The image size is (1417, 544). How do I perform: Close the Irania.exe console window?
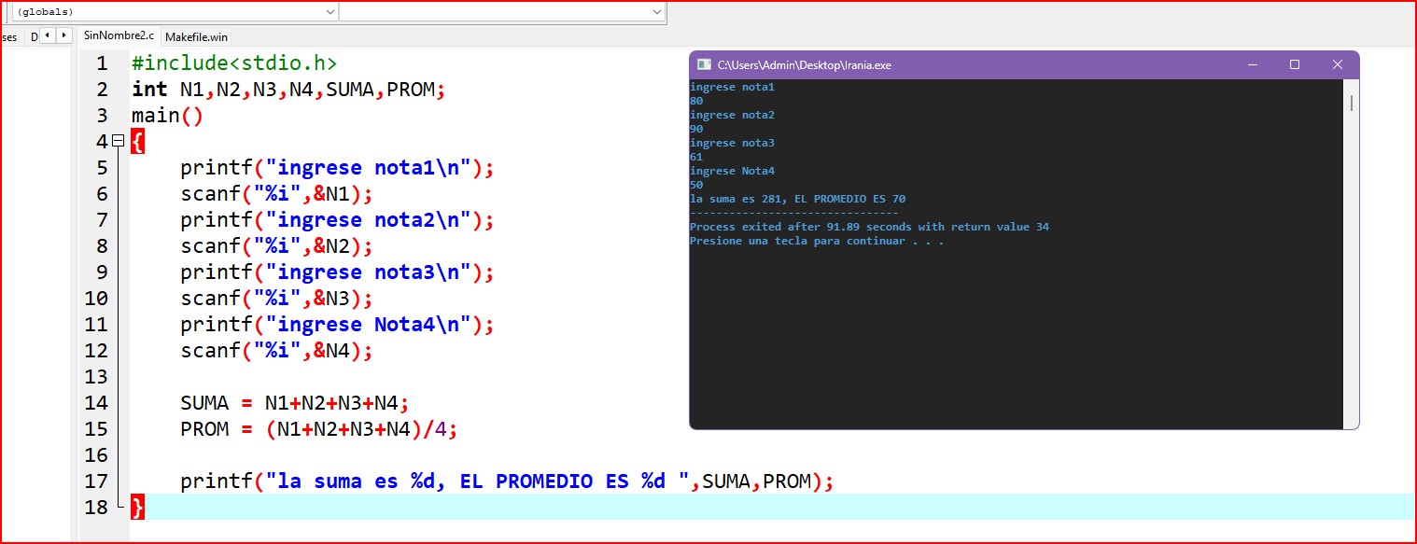coord(1338,65)
